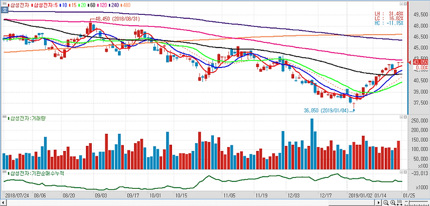Click the 45,000 price axis label
The image size is (430, 206).
[420, 48]
